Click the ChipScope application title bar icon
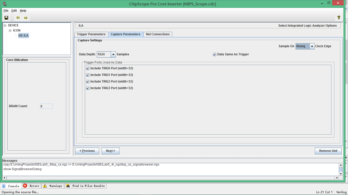This screenshot has height=195, width=348. (4, 4)
